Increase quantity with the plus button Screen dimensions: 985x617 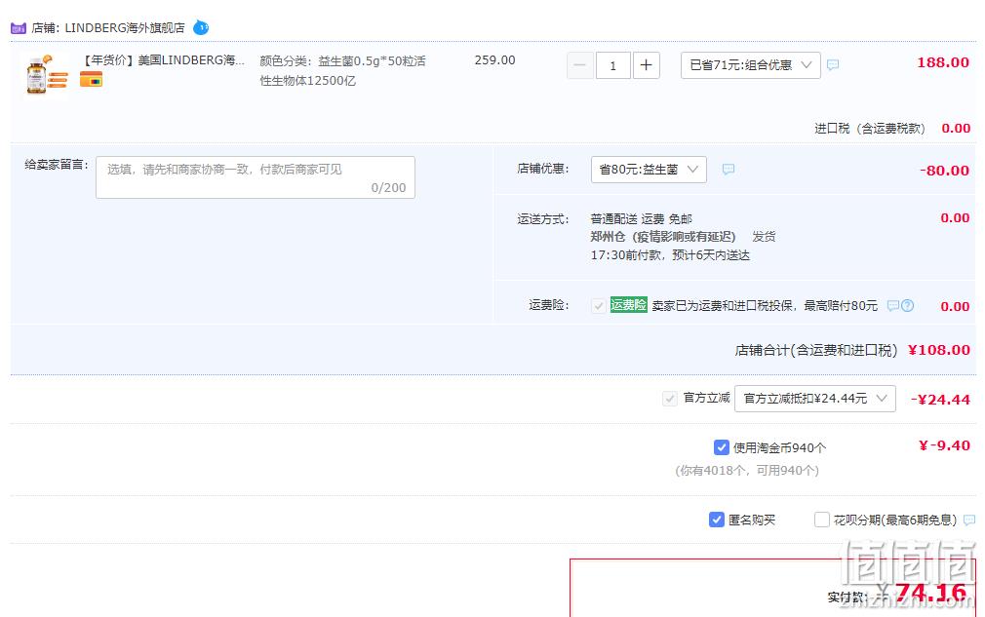(x=646, y=65)
